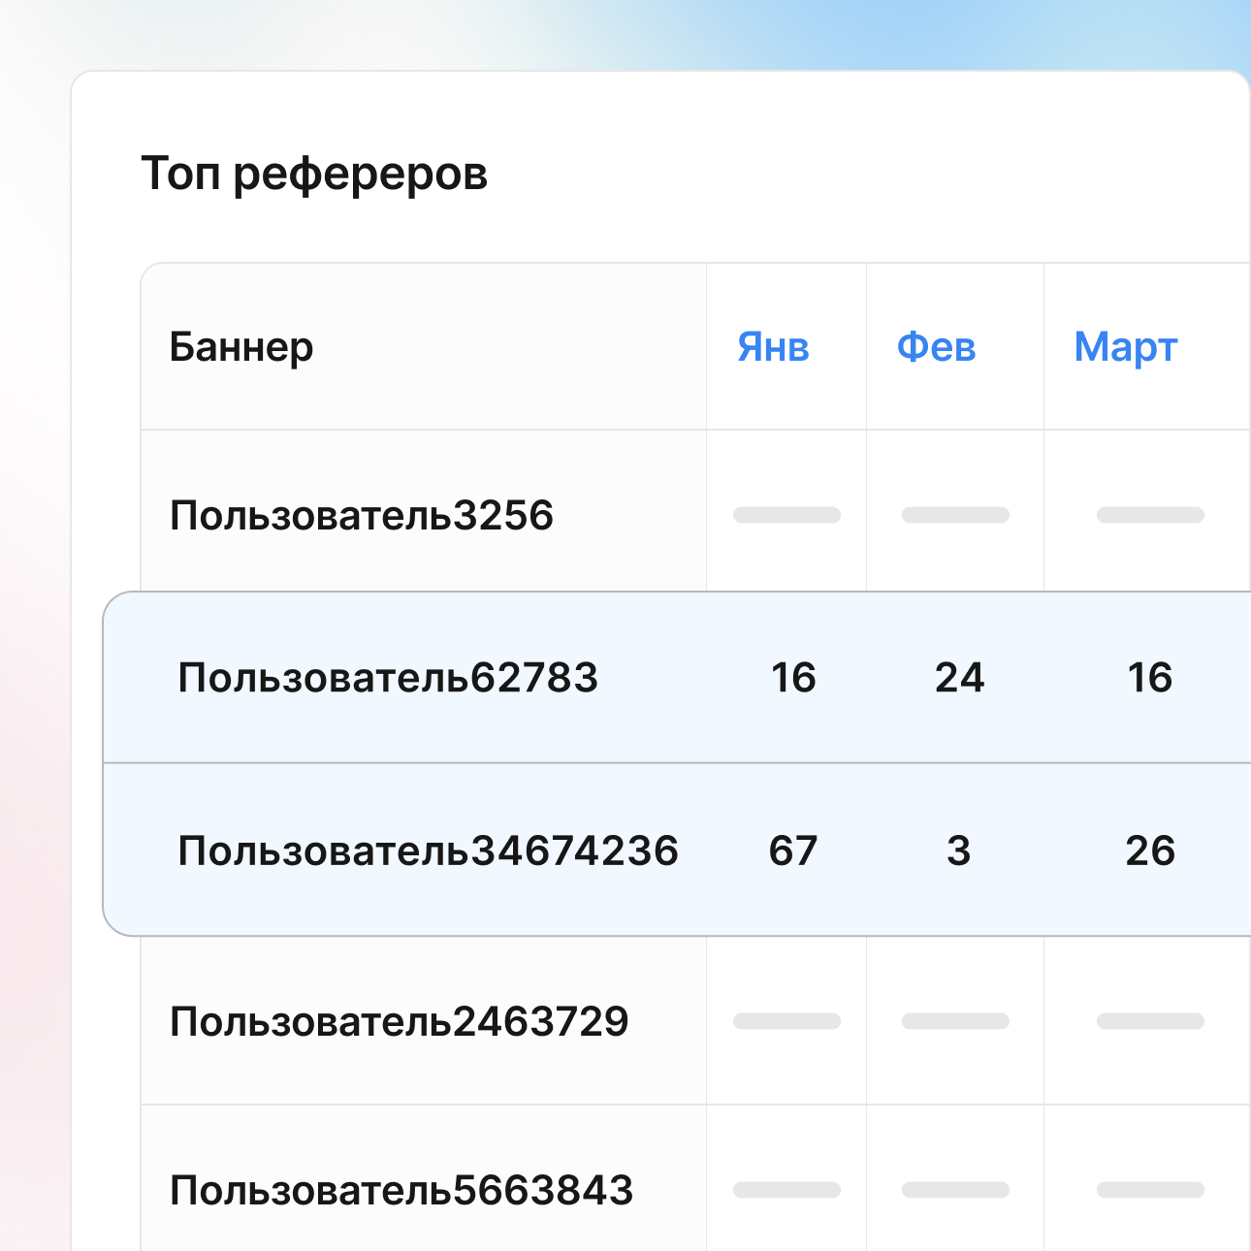1251x1251 pixels.
Task: Click March placeholder for Пользователь3256
Action: click(1150, 515)
